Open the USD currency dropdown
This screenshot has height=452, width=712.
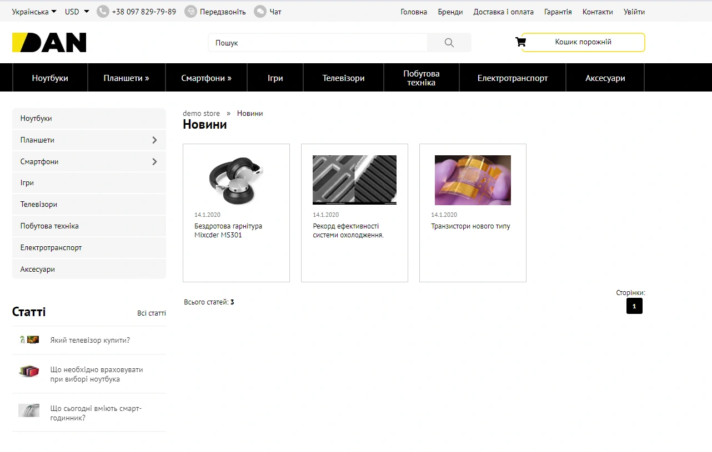77,12
